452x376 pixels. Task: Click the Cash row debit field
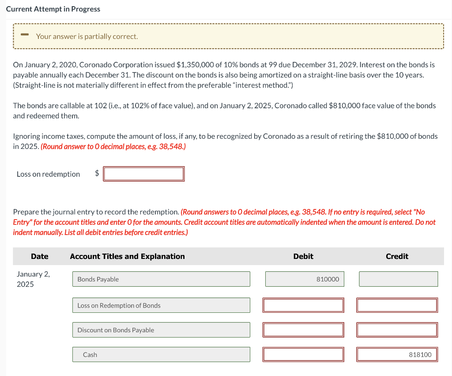[x=303, y=354]
